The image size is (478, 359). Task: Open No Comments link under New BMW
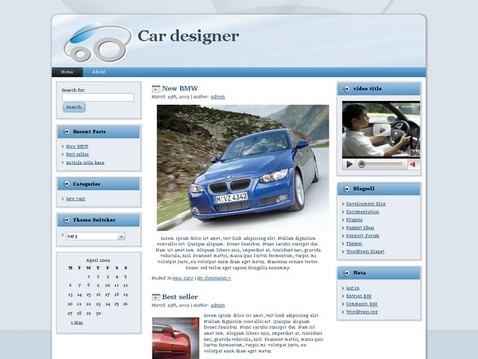pos(214,278)
